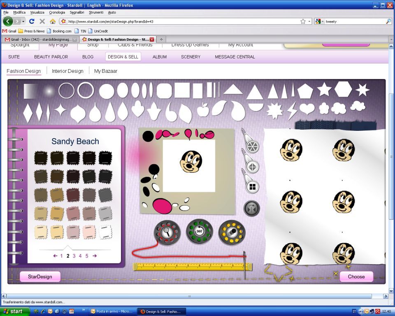Viewport: 395px width, 316px height.
Task: Click the mirror flip button
Action: tap(251, 209)
